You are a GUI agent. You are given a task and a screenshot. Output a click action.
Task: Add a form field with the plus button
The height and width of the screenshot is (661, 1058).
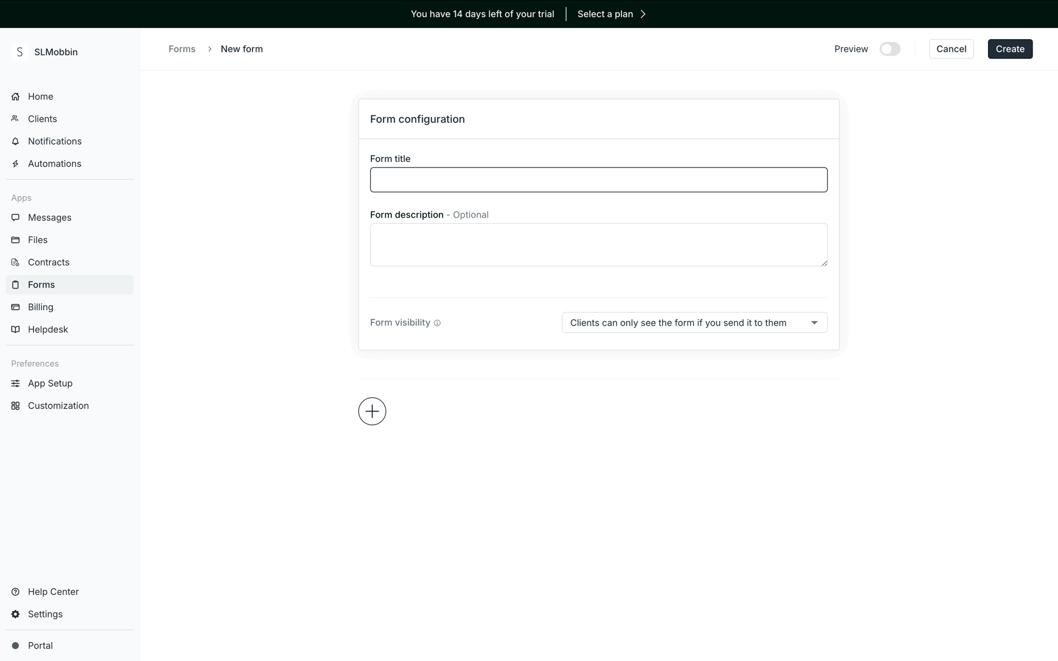[372, 411]
